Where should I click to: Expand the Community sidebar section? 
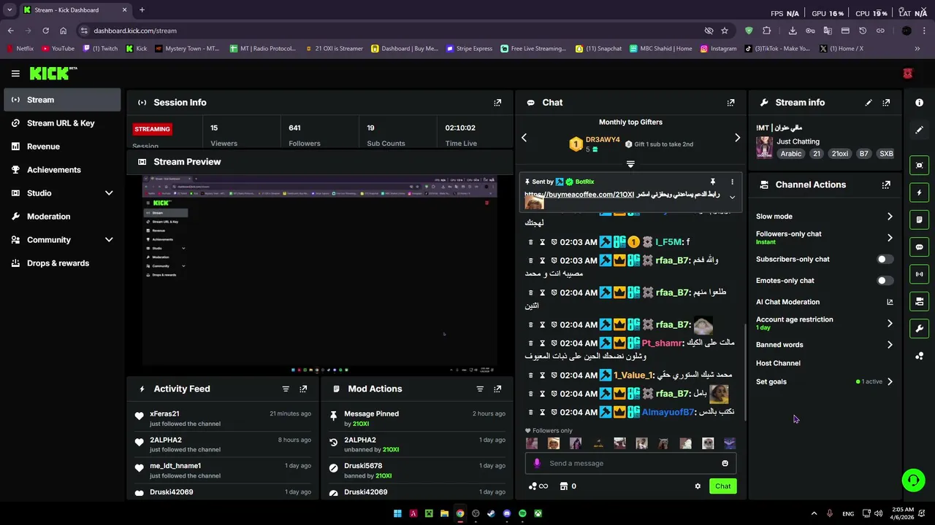coord(109,240)
